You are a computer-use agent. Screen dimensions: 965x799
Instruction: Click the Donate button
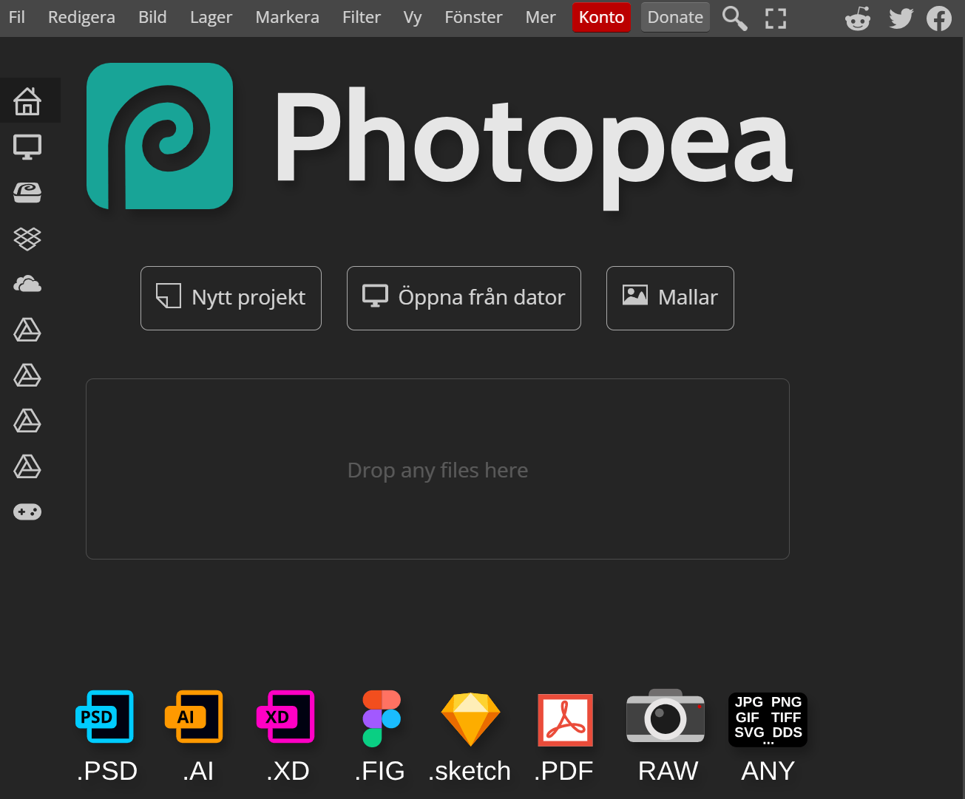point(675,17)
